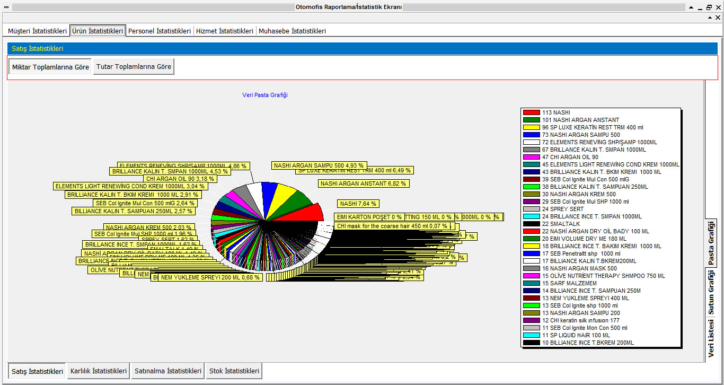This screenshot has height=385, width=724.
Task: Switch to Satınalma İstatistikleri tab
Action: (168, 371)
